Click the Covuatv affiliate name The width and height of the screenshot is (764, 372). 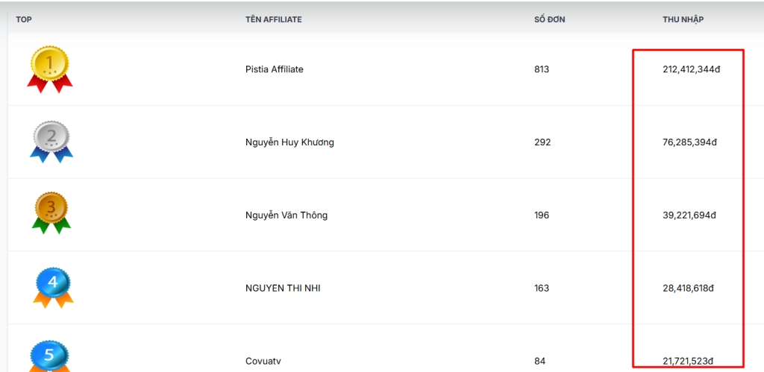(263, 362)
